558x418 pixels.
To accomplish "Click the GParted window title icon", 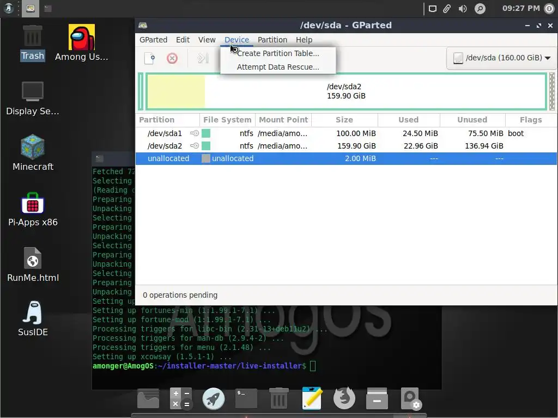I will [143, 25].
